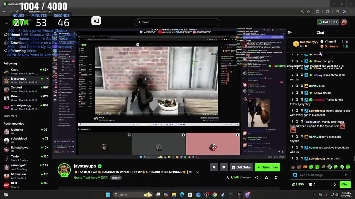355x199 pixels.
Task: Click the notification bell for jaystayupp
Action: [214, 167]
